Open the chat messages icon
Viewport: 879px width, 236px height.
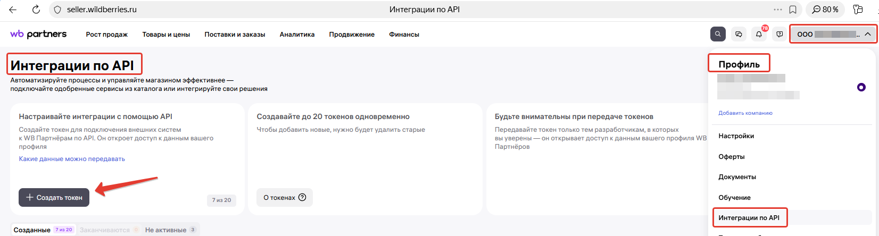point(739,34)
